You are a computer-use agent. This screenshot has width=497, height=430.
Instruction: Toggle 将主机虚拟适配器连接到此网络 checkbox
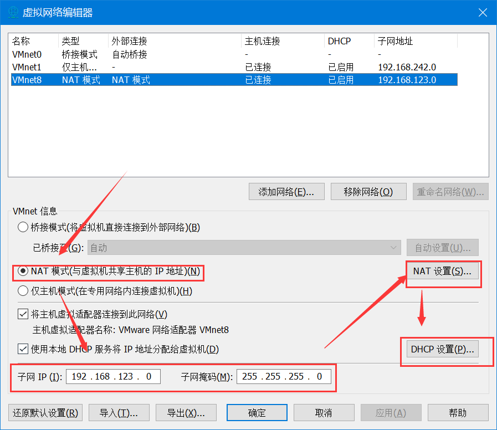tap(23, 314)
